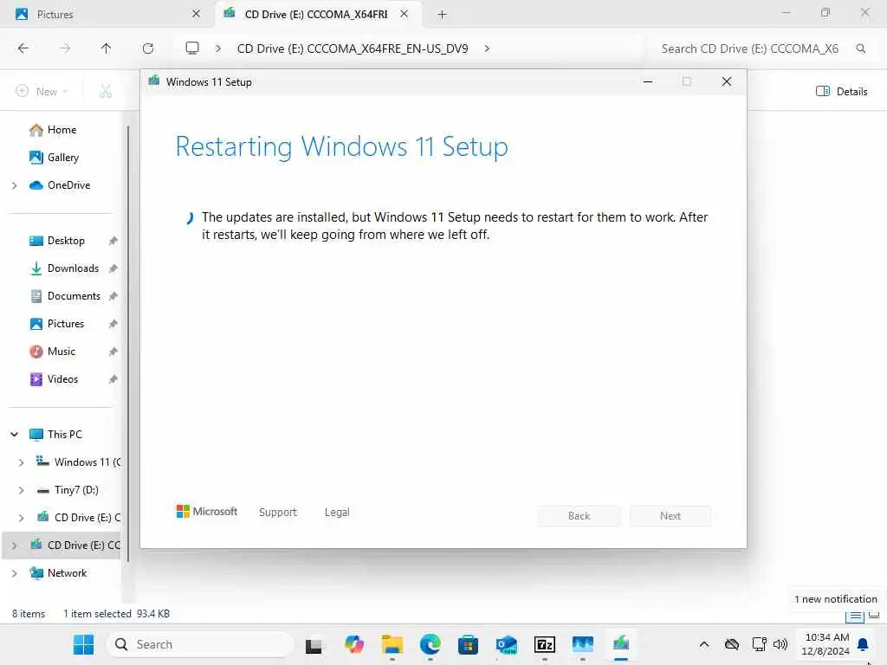Show hidden system tray icons
Viewport: 887px width, 665px height.
coord(703,644)
